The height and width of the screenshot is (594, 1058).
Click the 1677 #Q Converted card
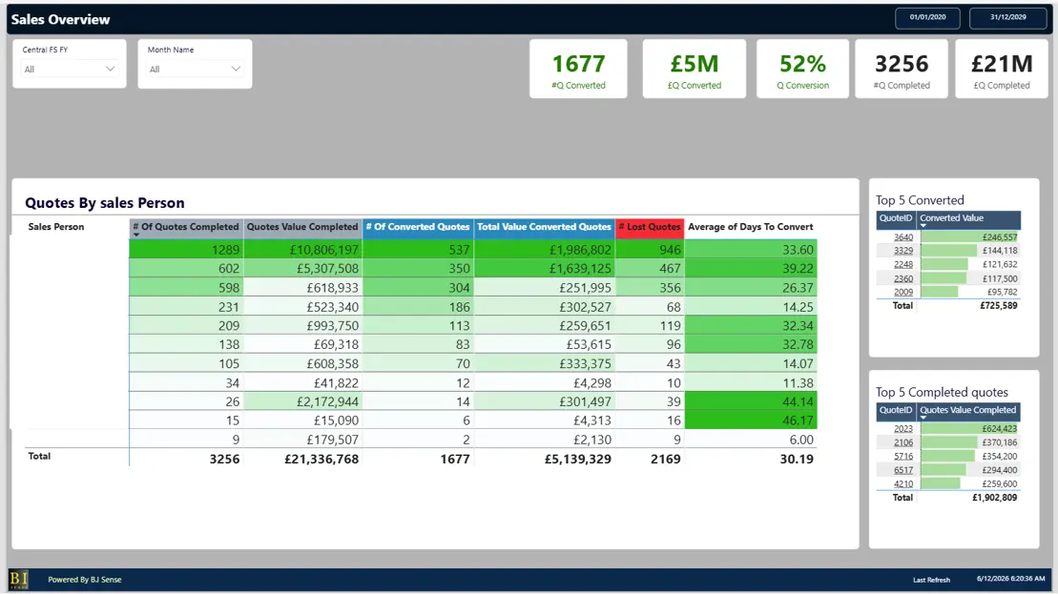[x=578, y=69]
